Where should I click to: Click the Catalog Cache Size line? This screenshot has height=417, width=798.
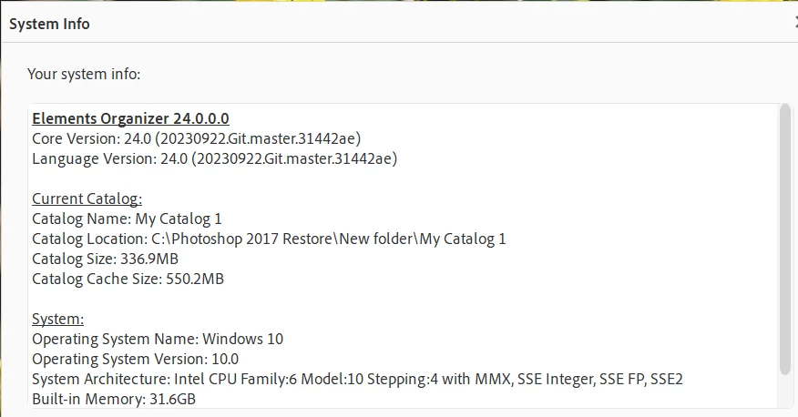(x=128, y=279)
